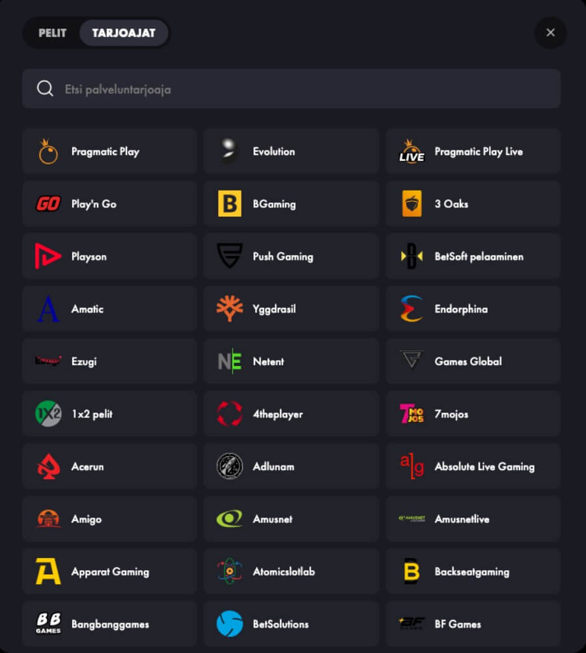
Task: Click the 7mojos logo icon
Action: click(412, 413)
